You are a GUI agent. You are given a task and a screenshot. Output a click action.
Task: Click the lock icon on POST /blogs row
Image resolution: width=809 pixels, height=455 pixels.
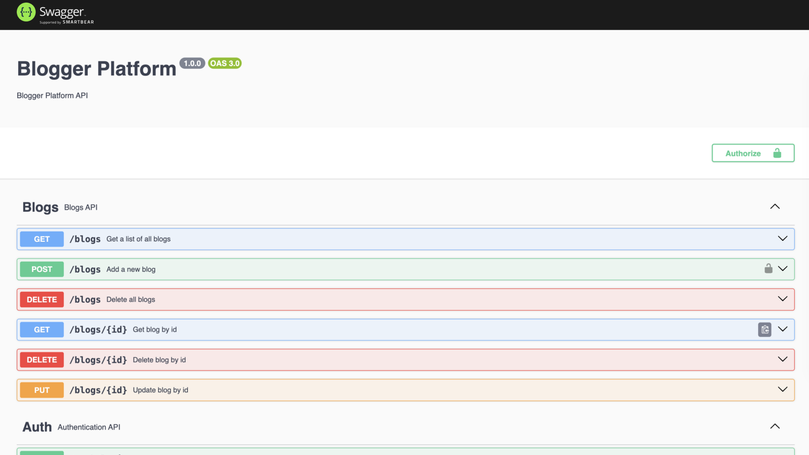769,269
